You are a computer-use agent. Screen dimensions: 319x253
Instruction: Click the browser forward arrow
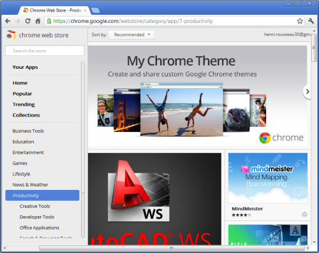pos(18,21)
